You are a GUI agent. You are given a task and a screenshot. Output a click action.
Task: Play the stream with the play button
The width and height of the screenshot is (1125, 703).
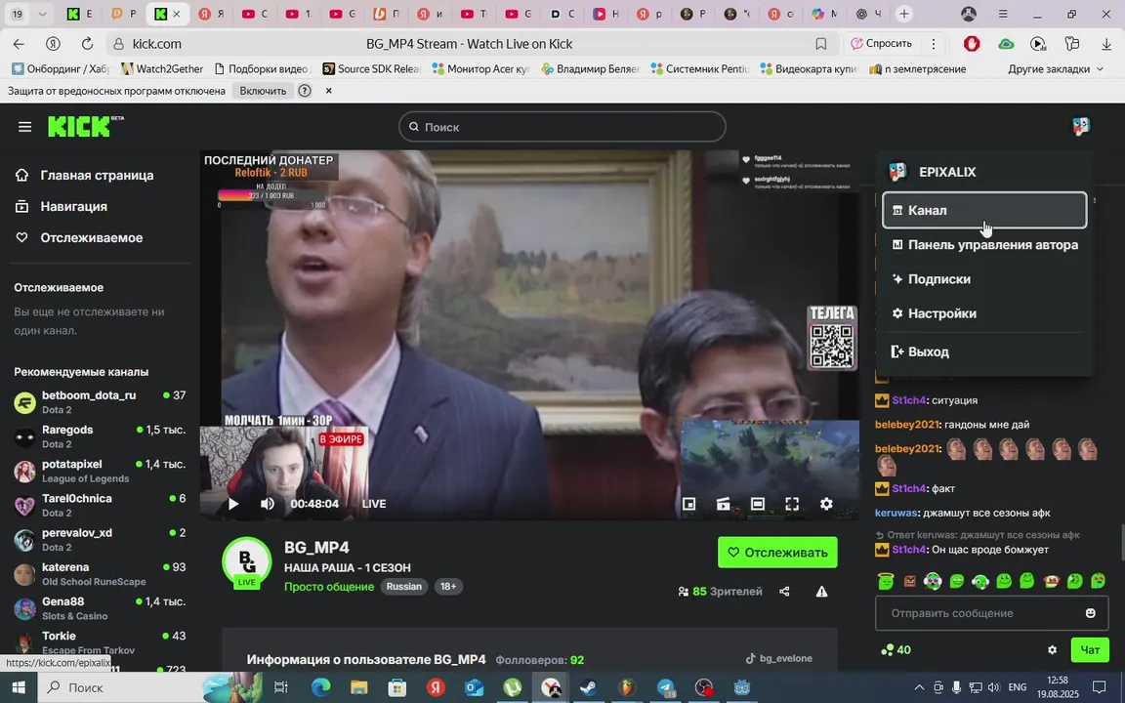[233, 504]
